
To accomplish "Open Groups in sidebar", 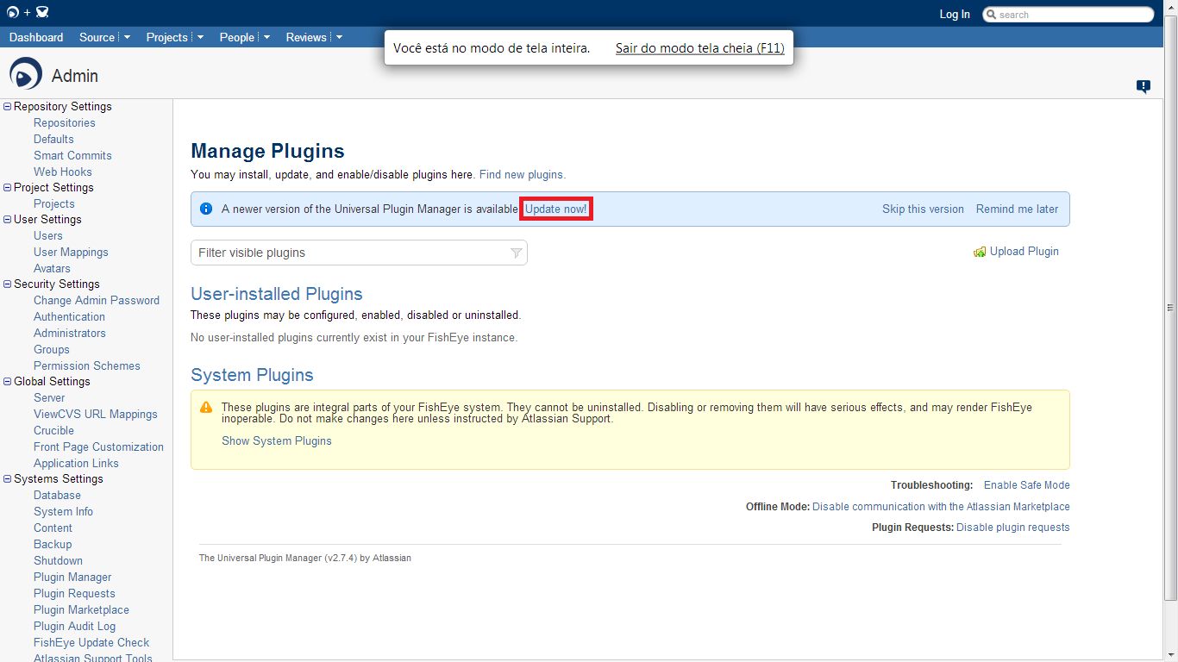I will (x=52, y=350).
